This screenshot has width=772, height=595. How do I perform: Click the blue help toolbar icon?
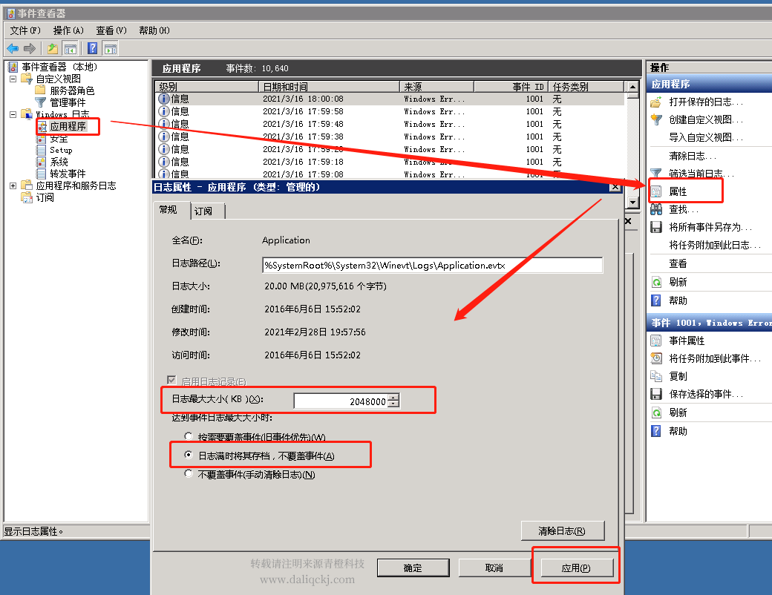pos(92,48)
